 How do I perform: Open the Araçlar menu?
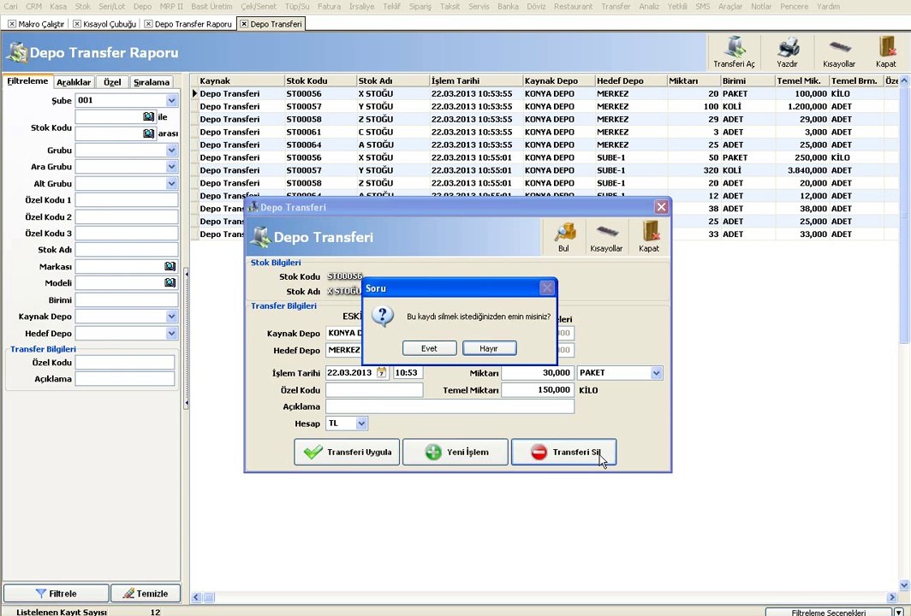[x=730, y=6]
